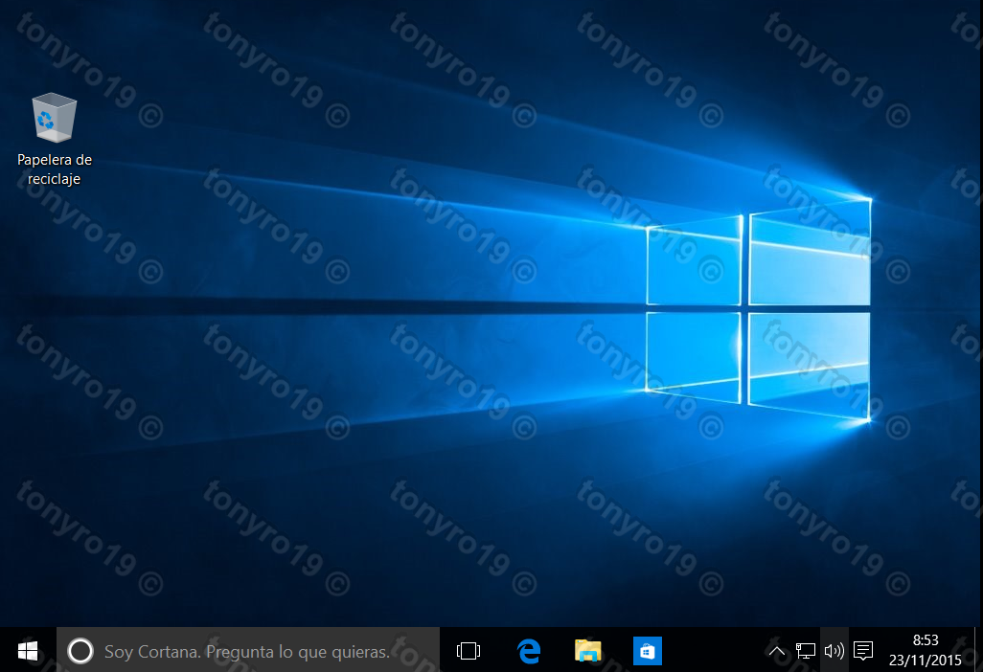Image resolution: width=983 pixels, height=672 pixels.
Task: Click the Cortana circle icon
Action: (x=80, y=651)
